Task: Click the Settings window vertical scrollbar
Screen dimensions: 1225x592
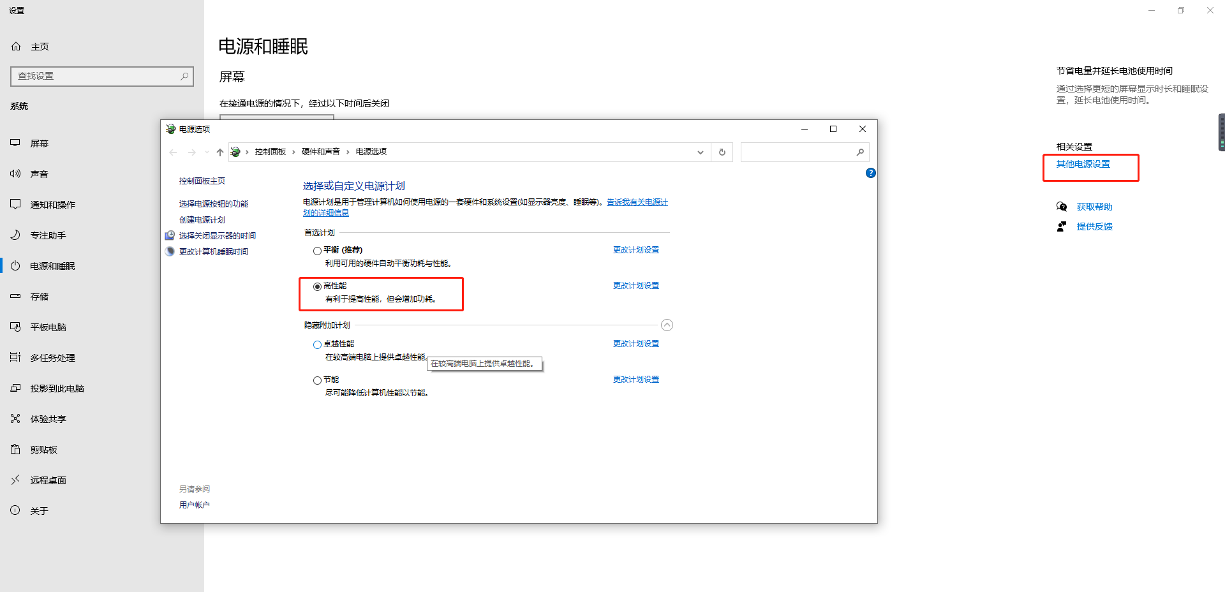Action: (1221, 132)
